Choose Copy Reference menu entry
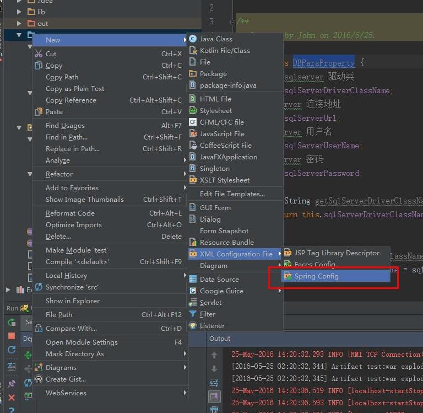The width and height of the screenshot is (423, 413). (x=110, y=100)
